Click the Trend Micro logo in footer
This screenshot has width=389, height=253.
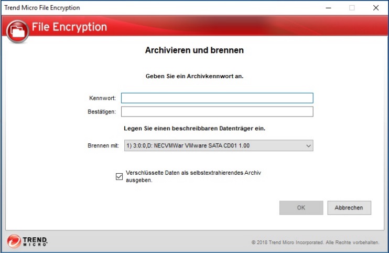[27, 241]
